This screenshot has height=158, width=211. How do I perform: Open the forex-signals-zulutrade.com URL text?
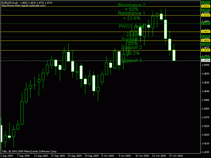[23, 5]
